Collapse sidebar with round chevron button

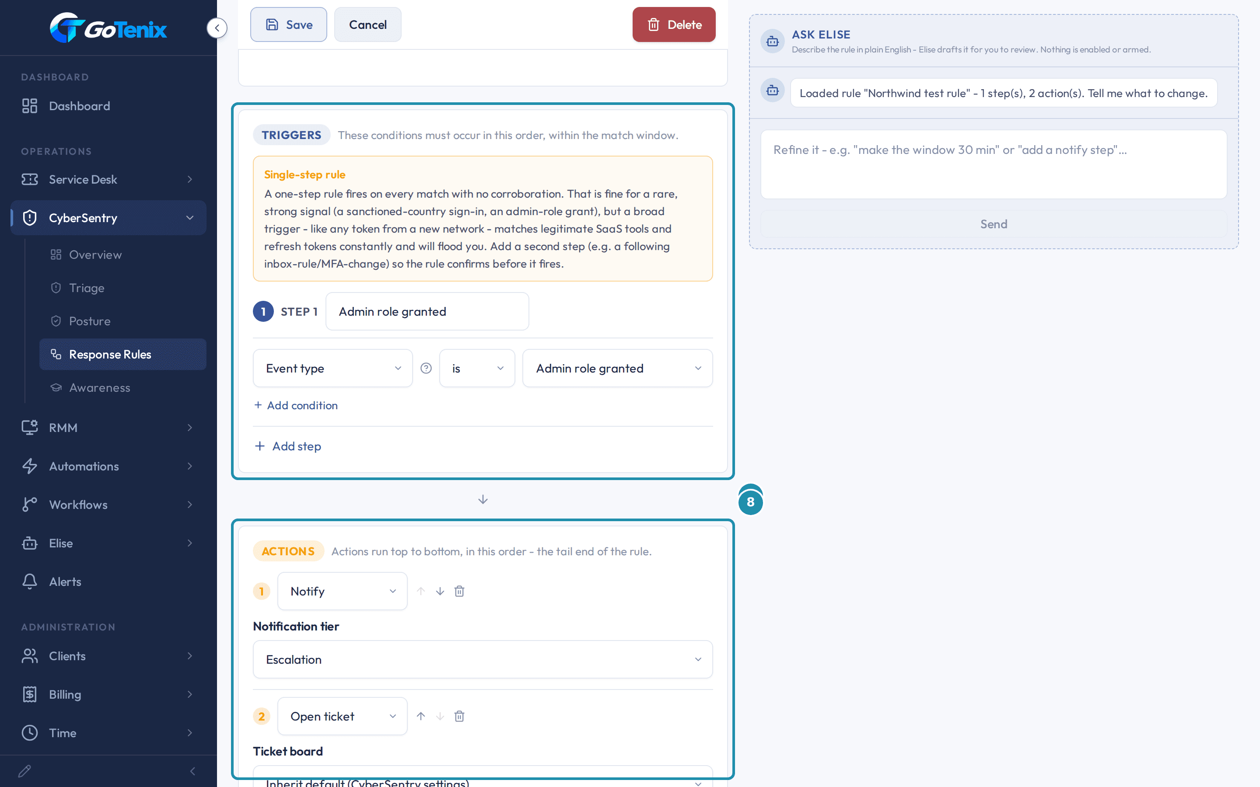click(x=217, y=28)
